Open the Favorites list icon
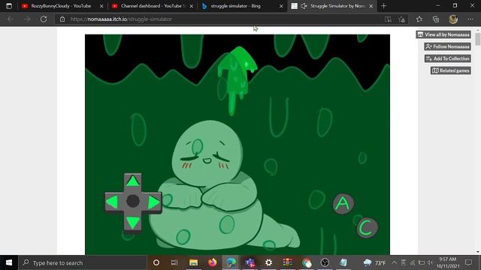This screenshot has height=270, width=481. point(419,19)
